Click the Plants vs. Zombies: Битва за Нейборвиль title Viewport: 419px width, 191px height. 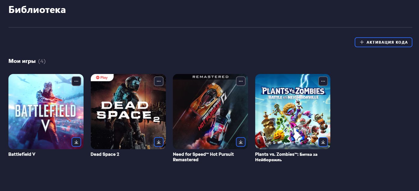click(286, 157)
